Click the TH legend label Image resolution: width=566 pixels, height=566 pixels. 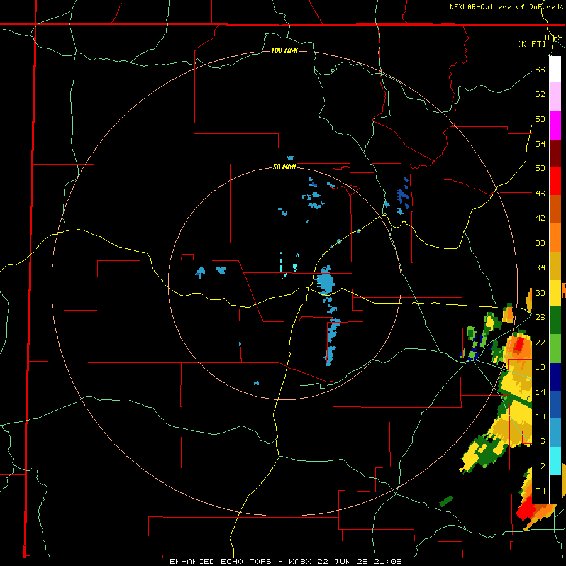pos(540,491)
